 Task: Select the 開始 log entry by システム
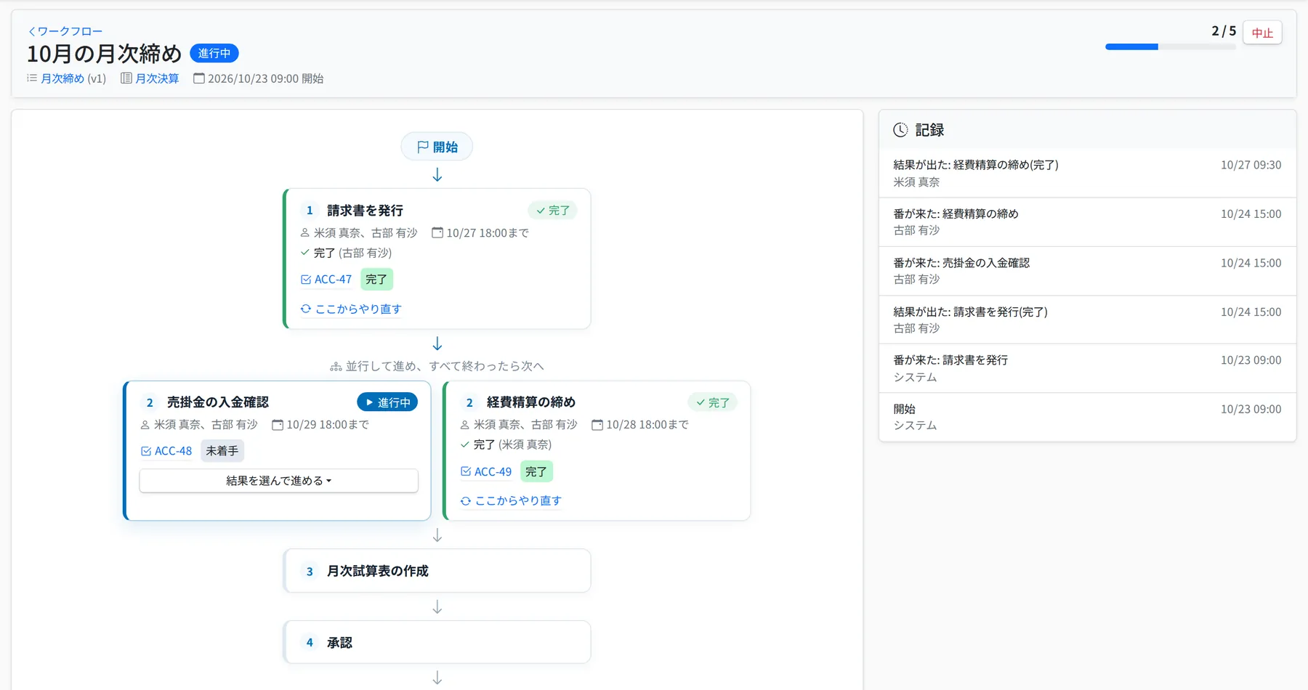[1087, 417]
